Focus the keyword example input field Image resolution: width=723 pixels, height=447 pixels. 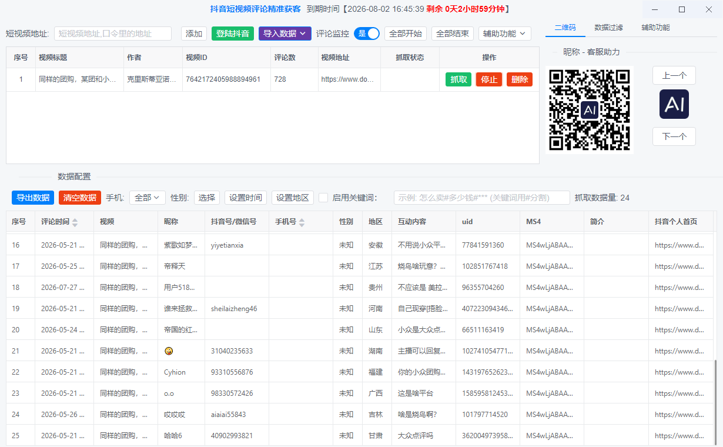tap(482, 198)
